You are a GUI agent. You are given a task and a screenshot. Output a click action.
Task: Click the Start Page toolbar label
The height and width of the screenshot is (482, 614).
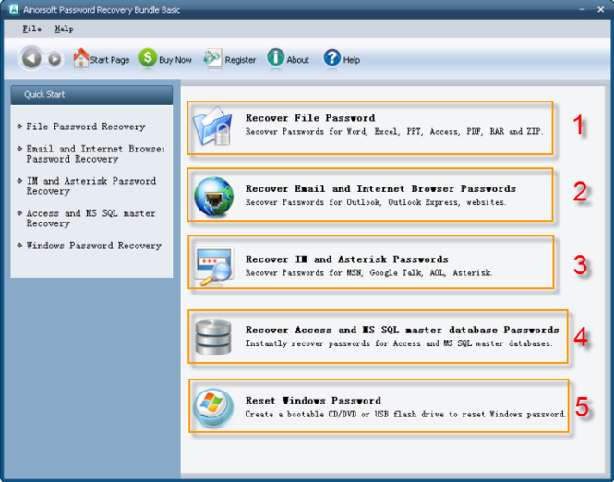(110, 60)
